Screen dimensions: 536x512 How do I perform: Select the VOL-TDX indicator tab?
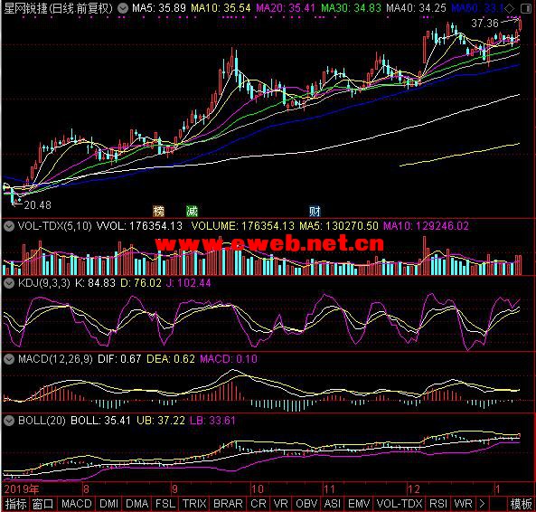(400, 504)
